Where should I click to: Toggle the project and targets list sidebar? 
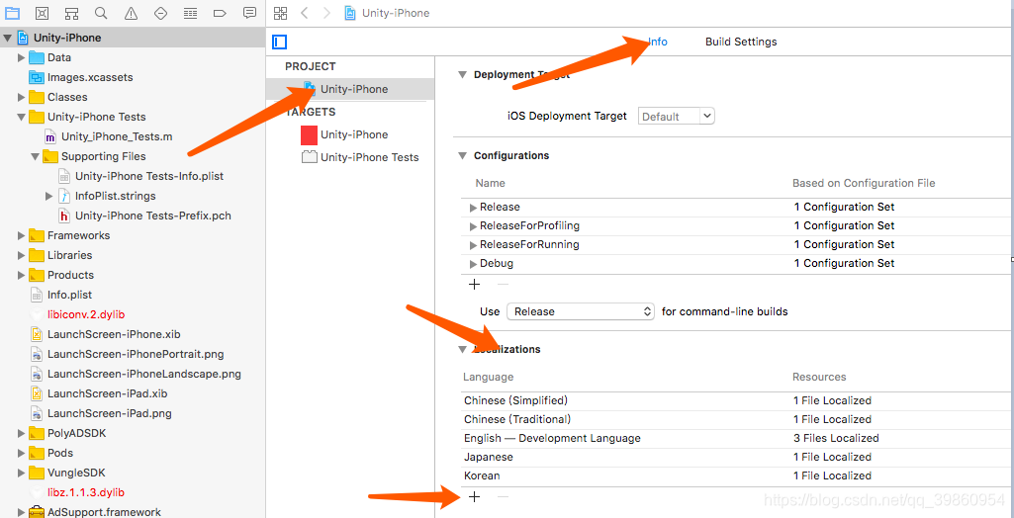[x=279, y=43]
